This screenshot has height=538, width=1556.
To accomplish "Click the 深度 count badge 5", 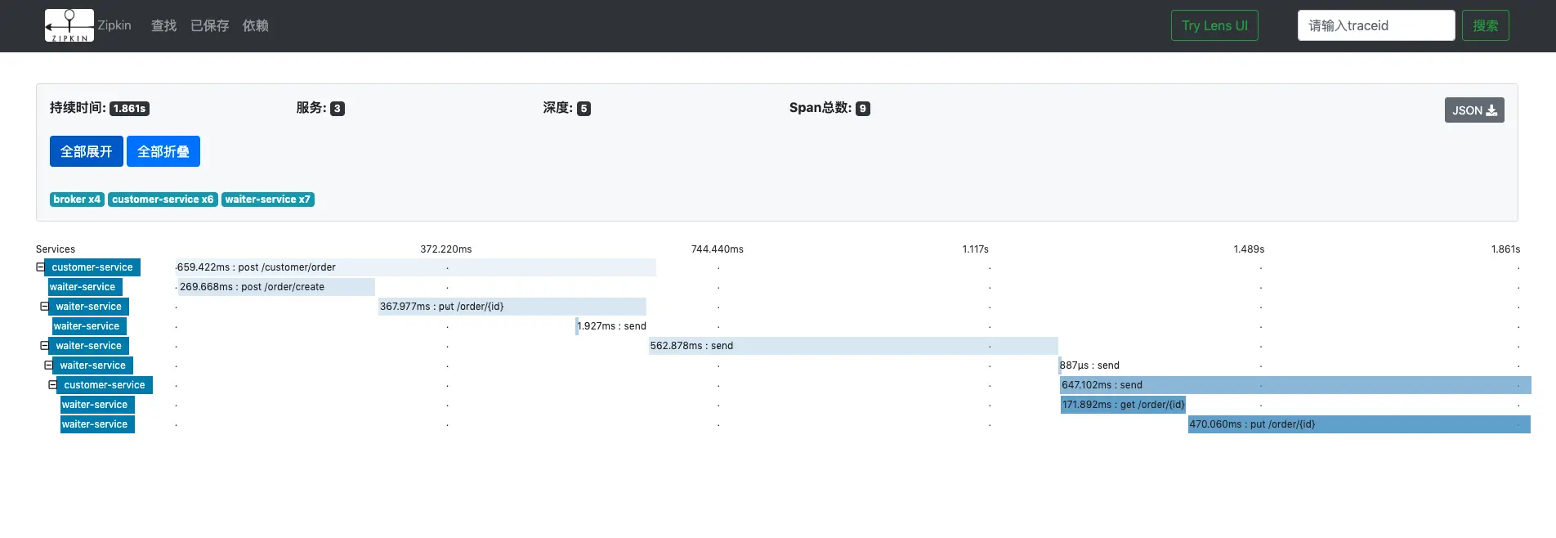I will click(x=583, y=109).
